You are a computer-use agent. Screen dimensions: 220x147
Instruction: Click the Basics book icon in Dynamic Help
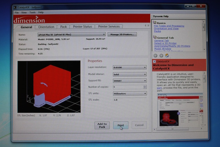(x=154, y=23)
